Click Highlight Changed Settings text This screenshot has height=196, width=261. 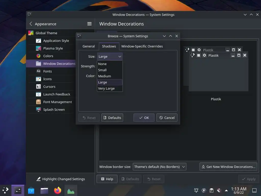click(63, 179)
